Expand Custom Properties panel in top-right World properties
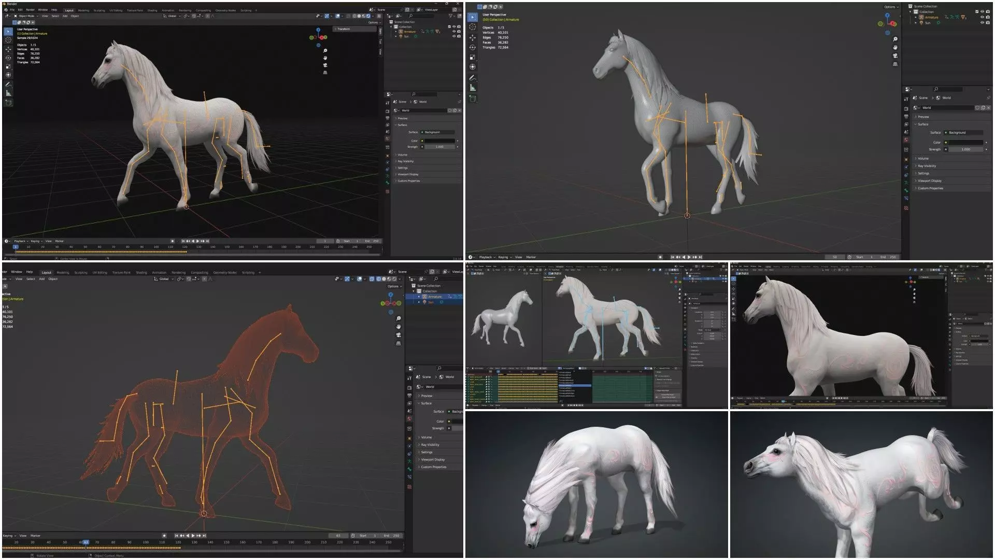995x560 pixels. (953, 188)
